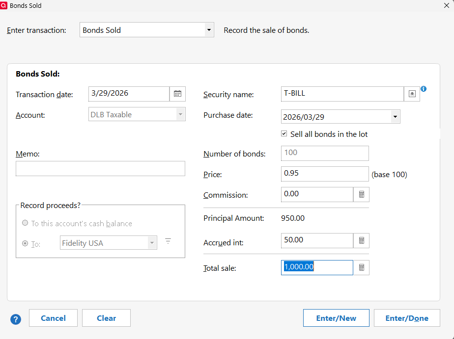Screen dimensions: 454x339
Task: Select the To: account radio button
Action: (25, 243)
